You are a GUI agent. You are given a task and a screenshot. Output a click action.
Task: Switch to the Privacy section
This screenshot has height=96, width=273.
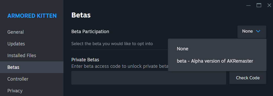tap(15, 91)
